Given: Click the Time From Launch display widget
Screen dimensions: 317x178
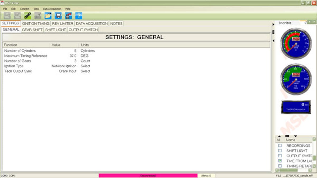Looking at the screenshot, I should pos(296,107).
